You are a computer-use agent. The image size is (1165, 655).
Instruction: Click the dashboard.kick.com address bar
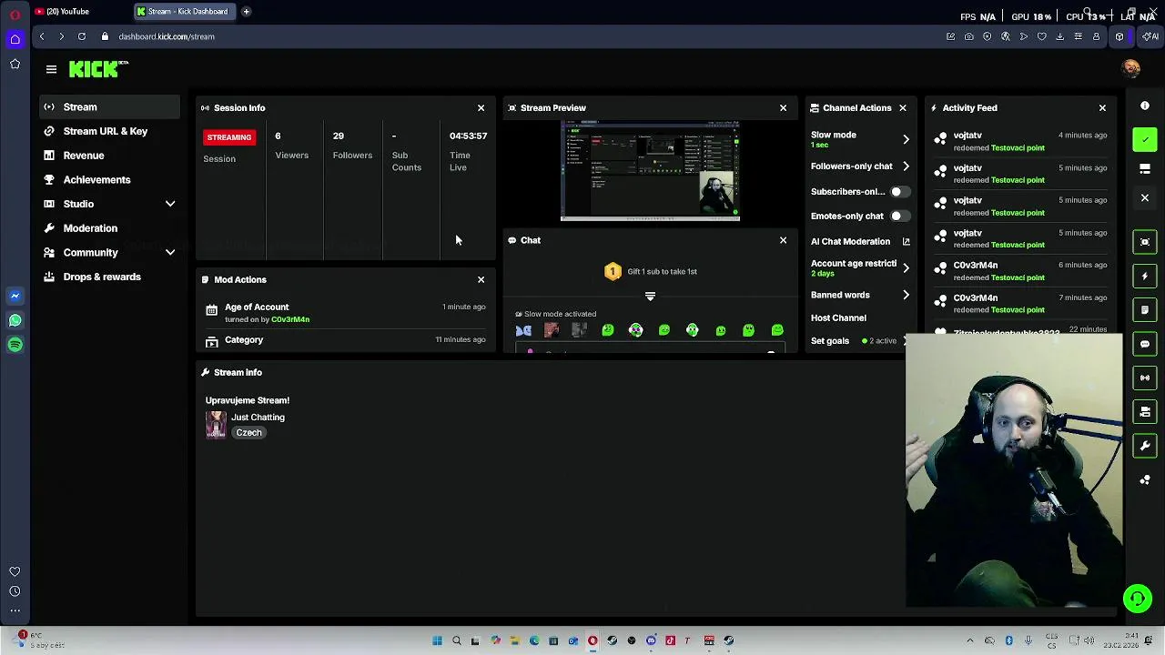point(167,36)
